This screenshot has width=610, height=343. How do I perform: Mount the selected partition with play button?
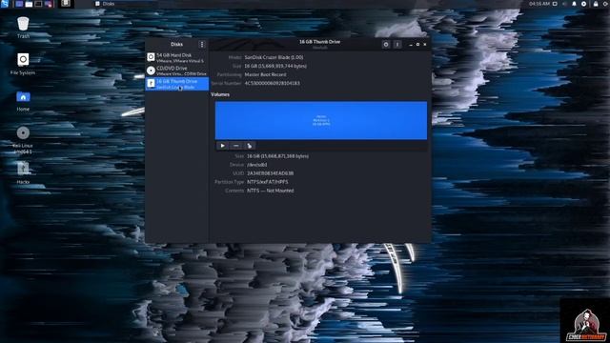pos(222,146)
